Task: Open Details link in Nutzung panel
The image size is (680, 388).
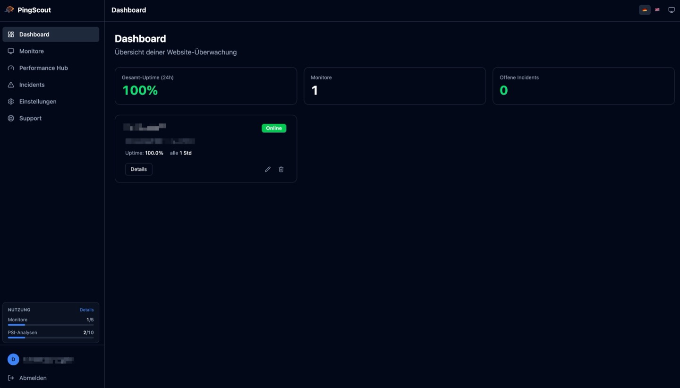Action: tap(87, 310)
